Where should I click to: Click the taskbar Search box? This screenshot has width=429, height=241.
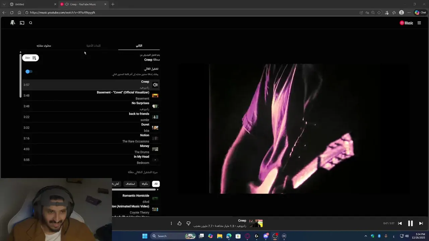pos(174,236)
